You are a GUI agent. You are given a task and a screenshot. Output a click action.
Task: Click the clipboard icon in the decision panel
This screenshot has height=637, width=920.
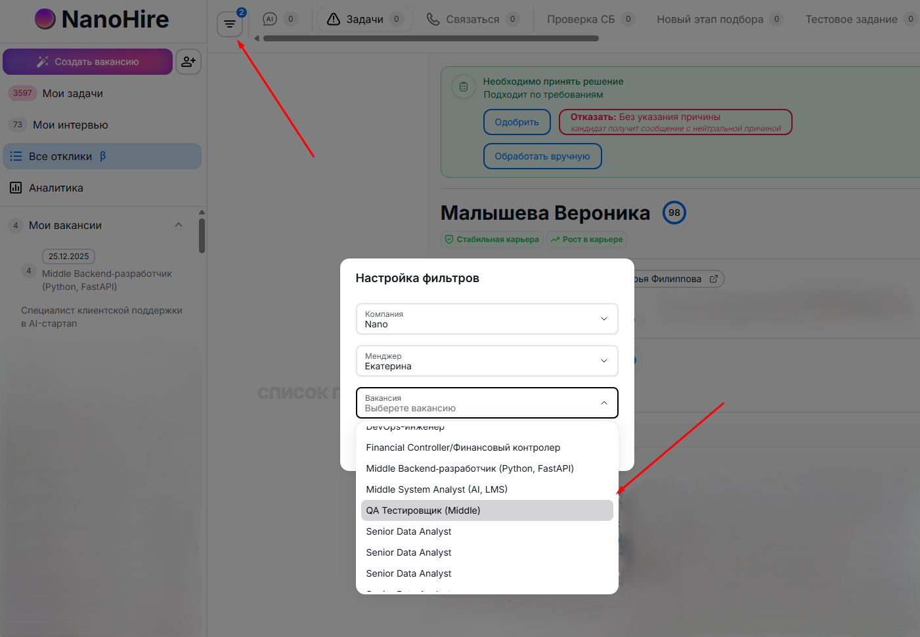tap(464, 87)
